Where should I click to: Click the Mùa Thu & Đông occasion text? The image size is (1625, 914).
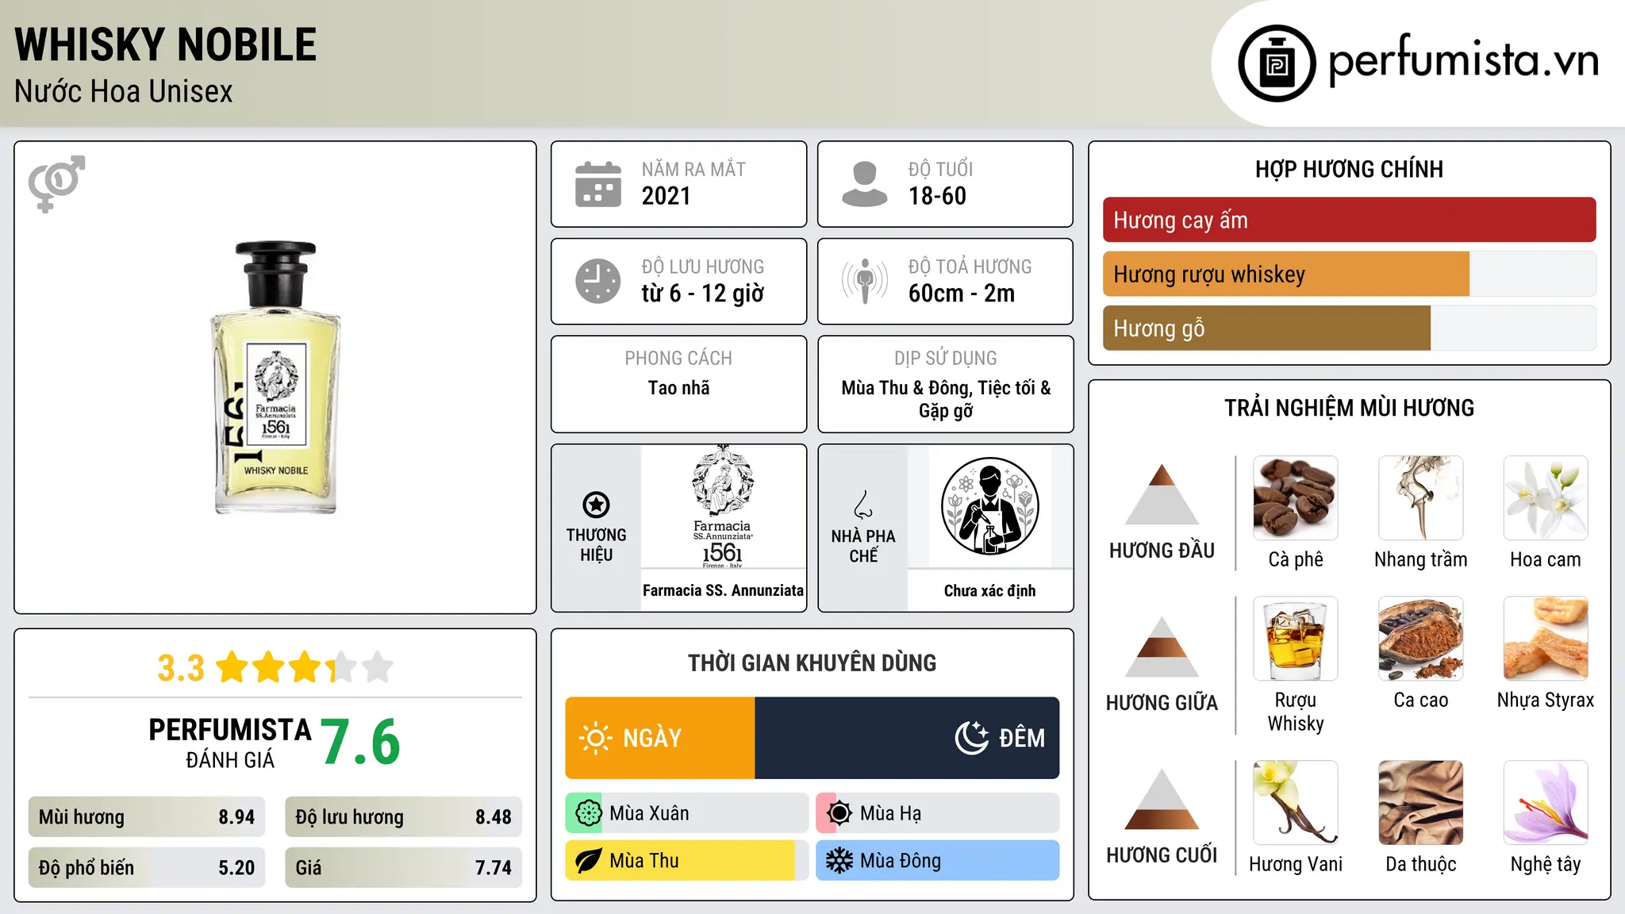946,399
